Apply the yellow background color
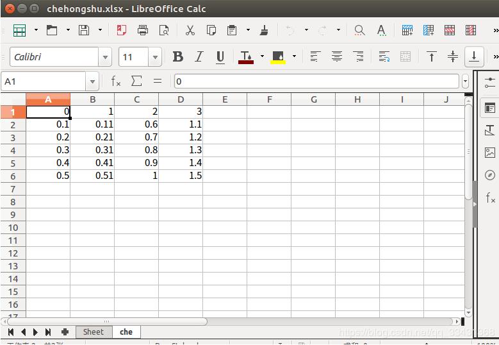 [278, 57]
